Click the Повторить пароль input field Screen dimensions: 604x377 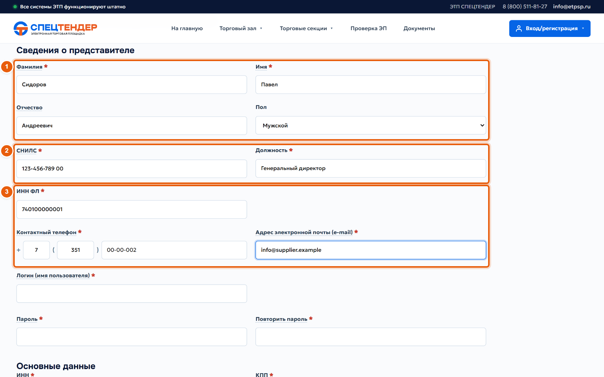[371, 337]
